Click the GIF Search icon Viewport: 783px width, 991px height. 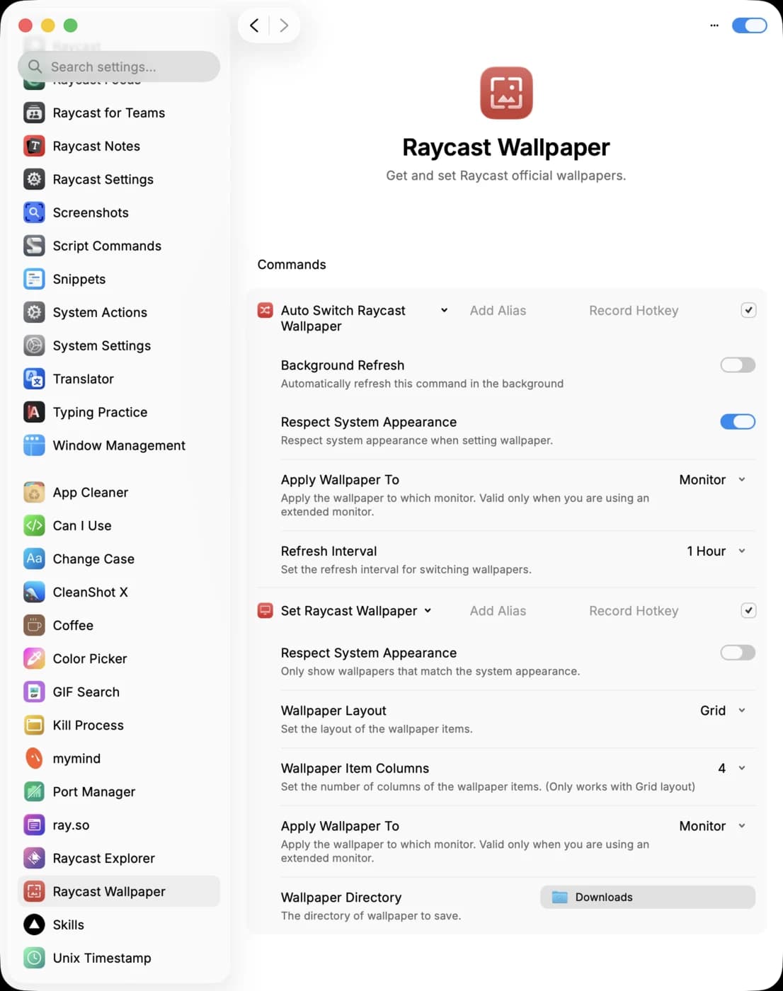coord(34,692)
